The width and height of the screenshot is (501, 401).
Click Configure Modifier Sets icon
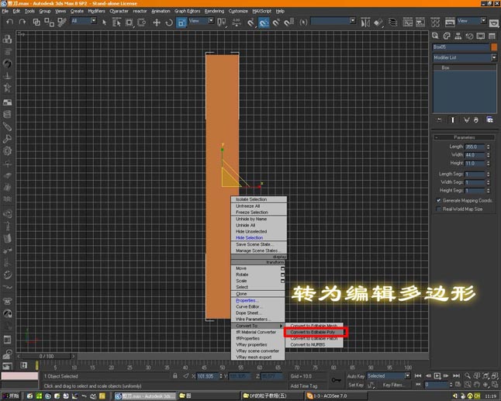click(489, 119)
